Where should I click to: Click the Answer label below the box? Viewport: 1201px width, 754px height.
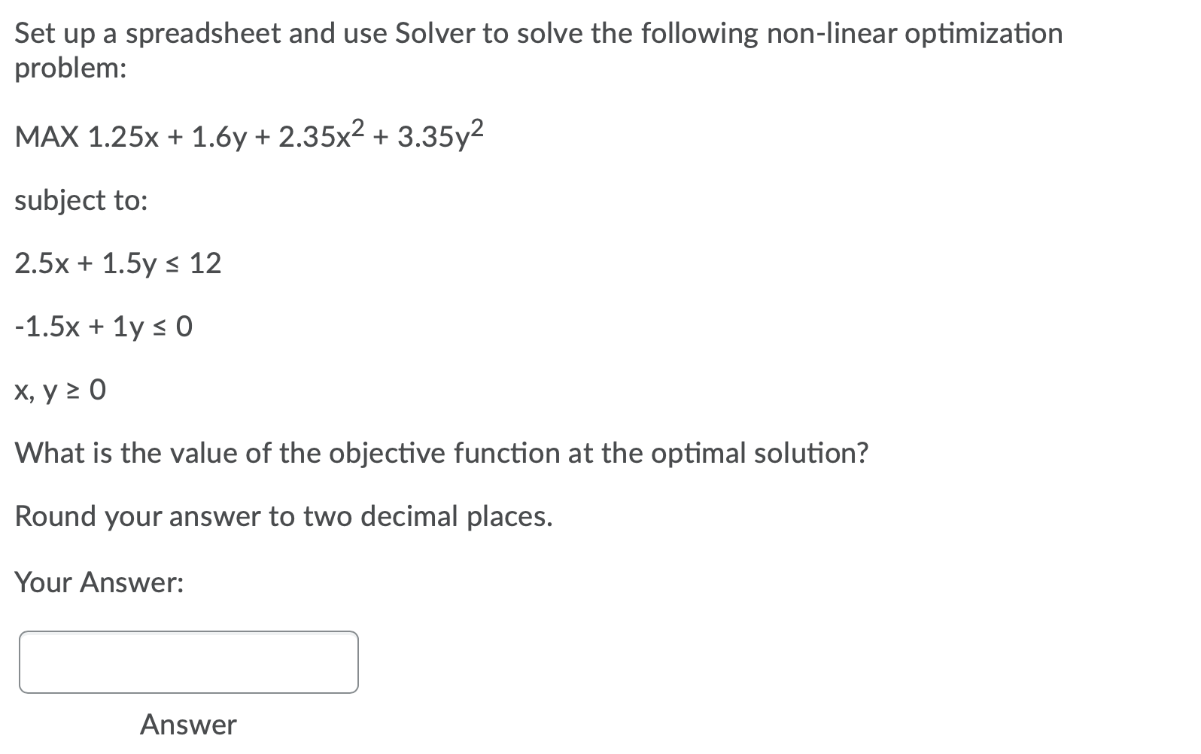tap(187, 725)
